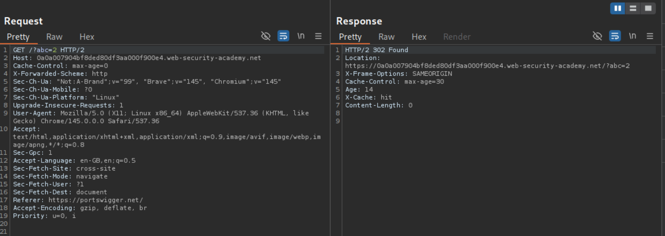Toggle line wrap icon in Response panel
This screenshot has width=665, height=236.
pos(614,36)
